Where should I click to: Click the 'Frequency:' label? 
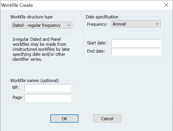click(x=97, y=24)
